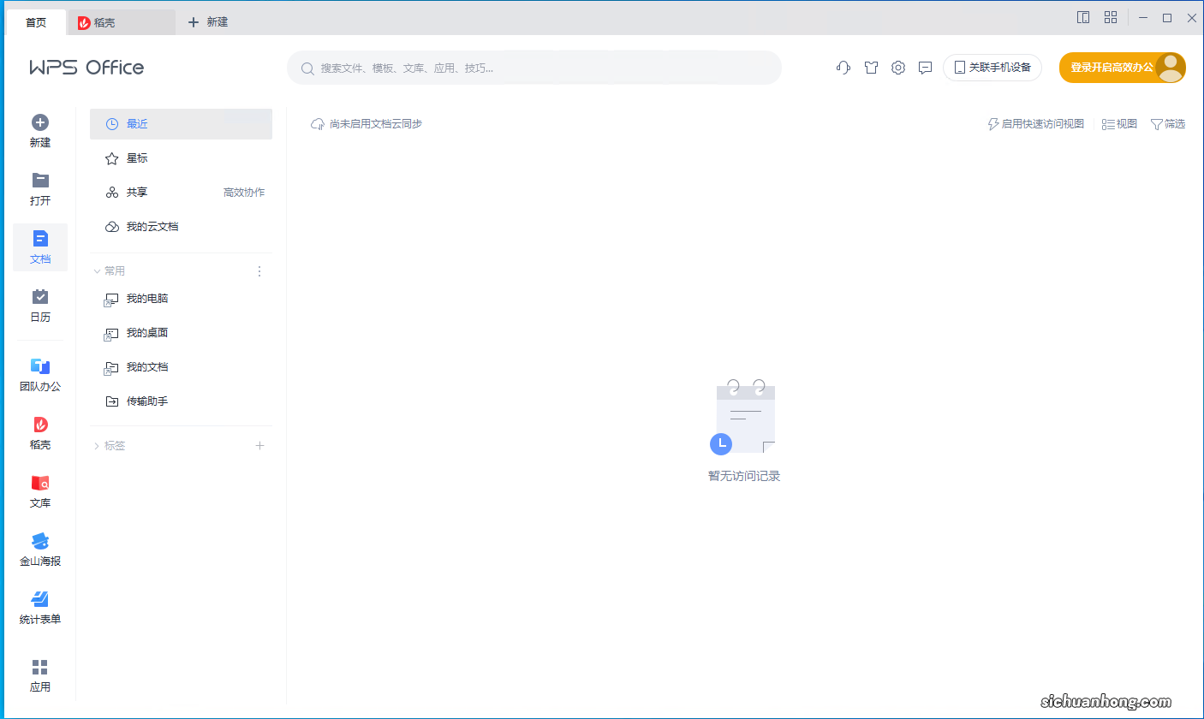Add a tag with the 标签 plus icon
This screenshot has width=1204, height=719.
pos(260,446)
